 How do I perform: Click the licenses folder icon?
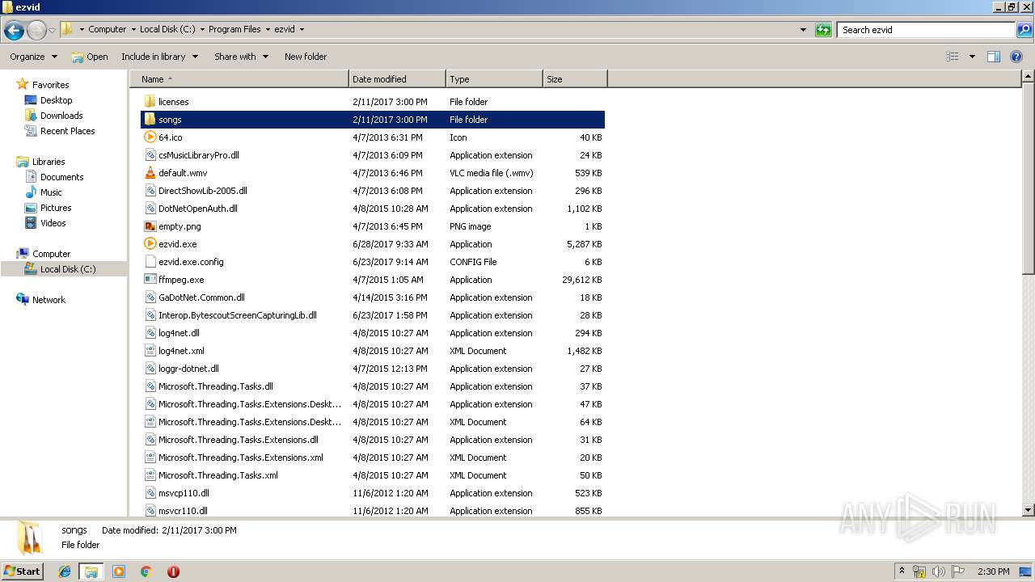click(150, 102)
